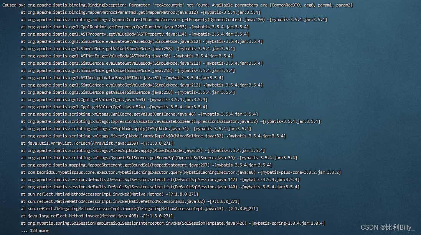Click the MixedSqlNode.apply(MixedSqlNode.java:32) line
The width and height of the screenshot is (421, 235).
(x=143, y=150)
